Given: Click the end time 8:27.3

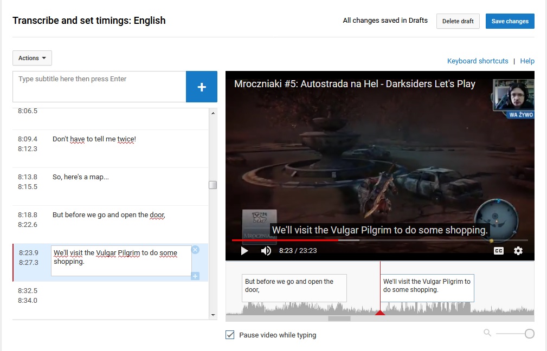Looking at the screenshot, I should tap(29, 263).
